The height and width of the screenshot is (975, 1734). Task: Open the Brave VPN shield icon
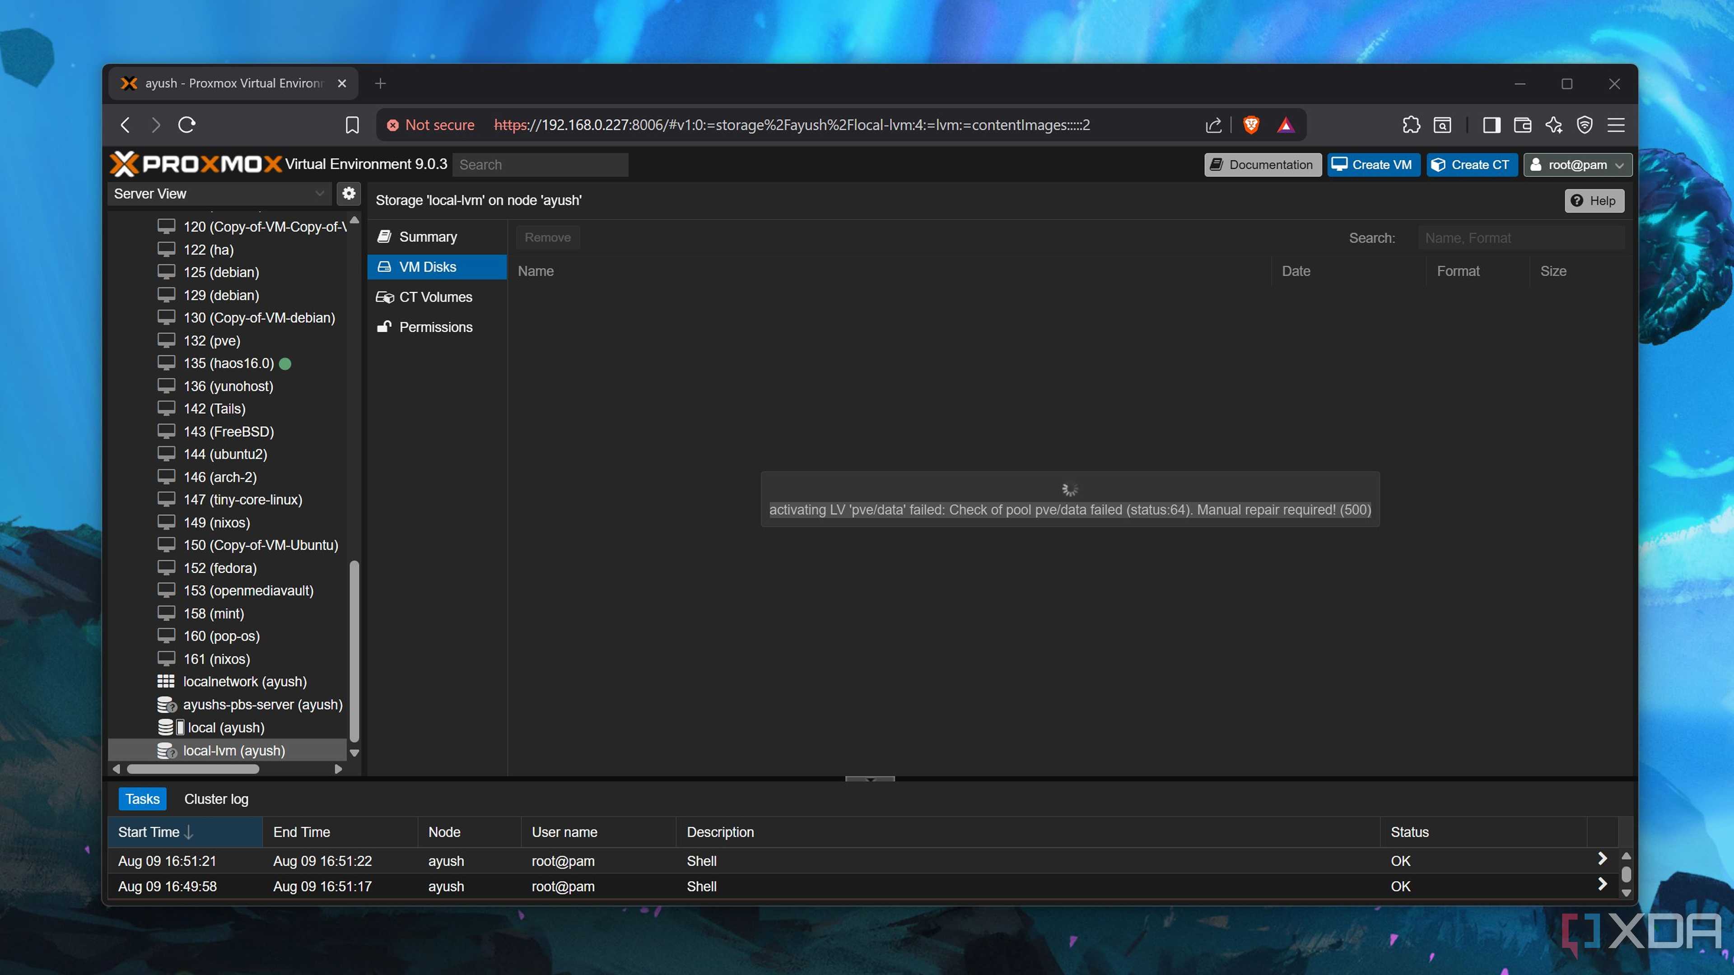pos(1585,125)
